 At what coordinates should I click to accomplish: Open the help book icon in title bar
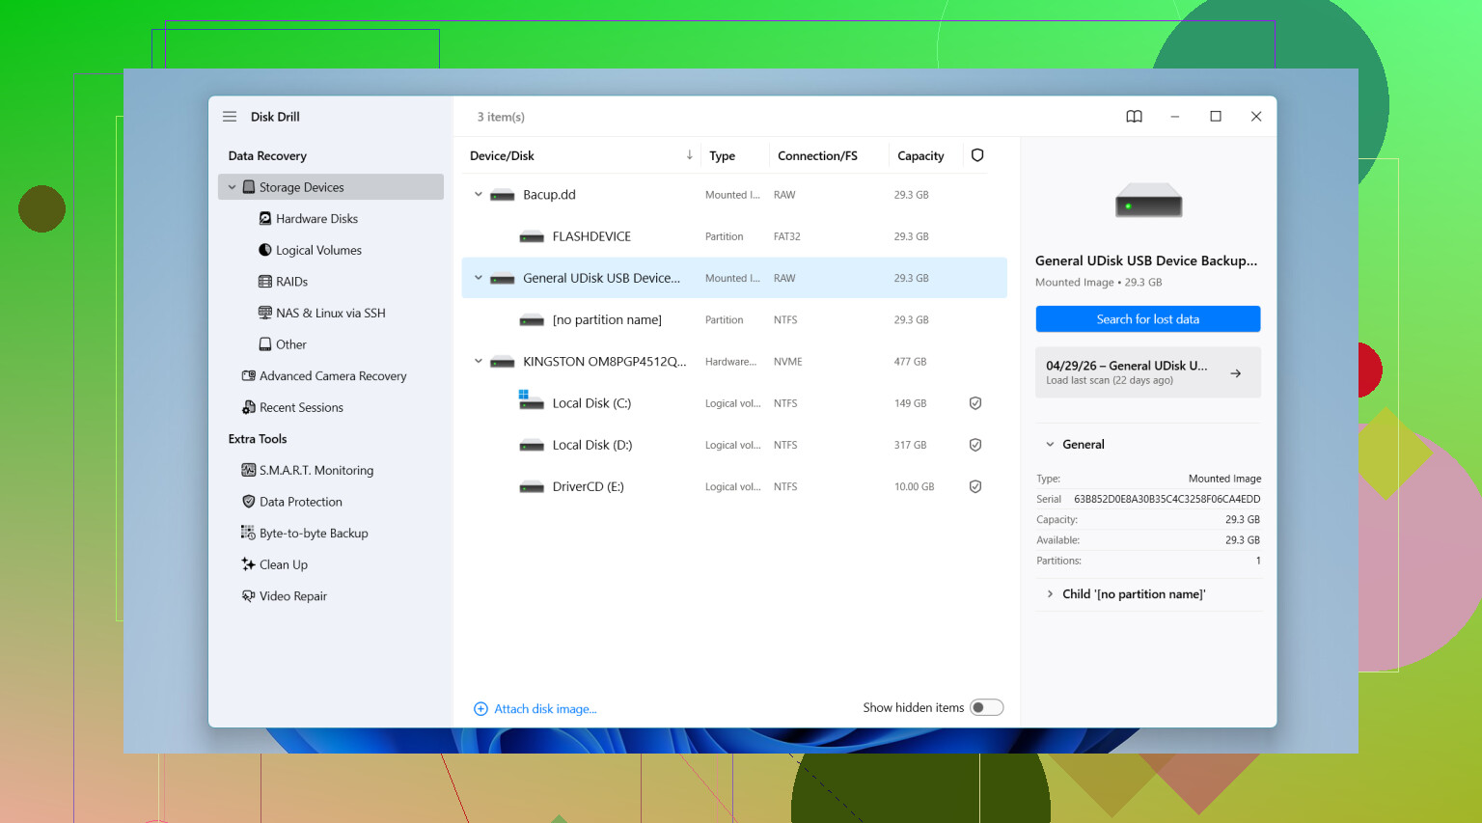coord(1134,117)
